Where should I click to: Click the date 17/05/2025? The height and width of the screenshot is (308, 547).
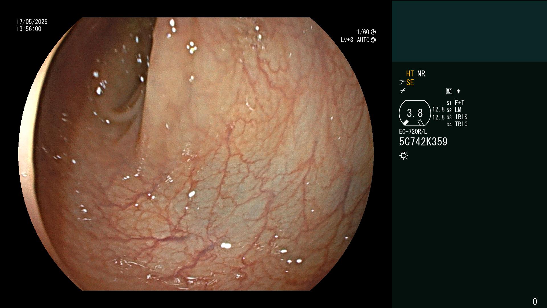(x=32, y=22)
